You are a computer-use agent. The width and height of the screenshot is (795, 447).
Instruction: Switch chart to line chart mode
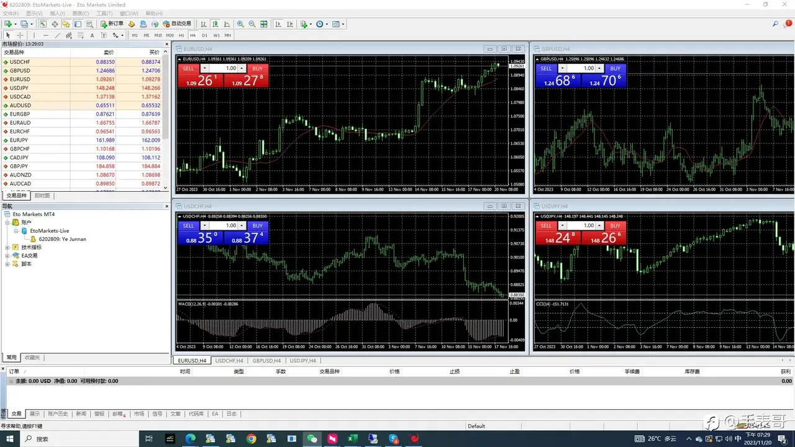pyautogui.click(x=227, y=24)
